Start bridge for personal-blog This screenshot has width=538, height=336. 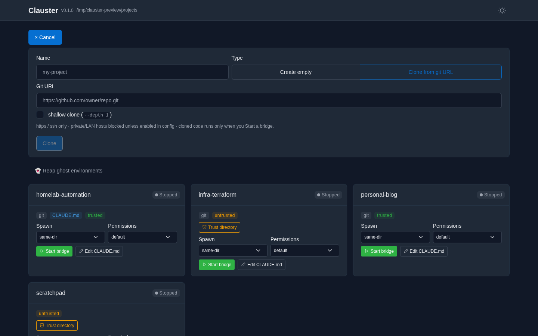(379, 251)
